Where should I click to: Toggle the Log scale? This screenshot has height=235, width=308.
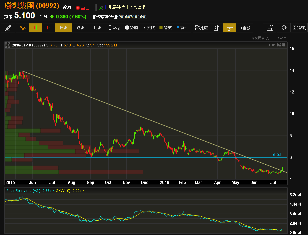[114, 28]
